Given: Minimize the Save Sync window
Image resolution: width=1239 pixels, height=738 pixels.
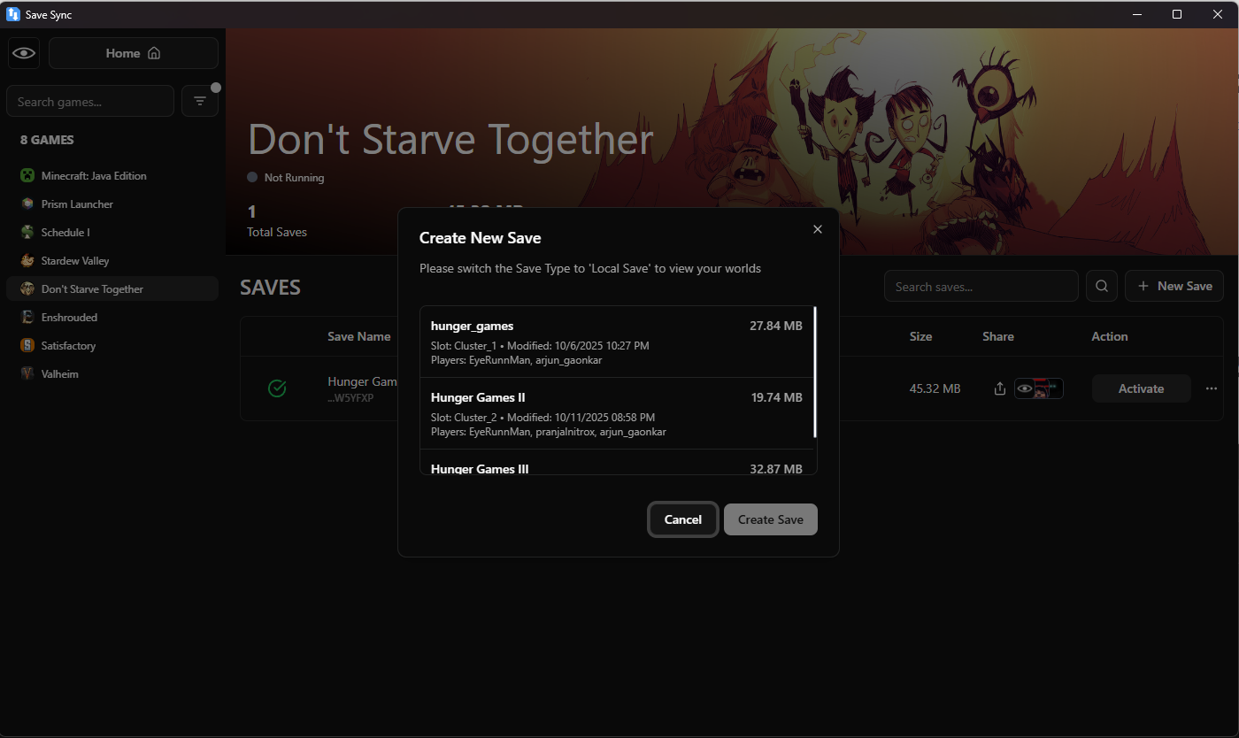Looking at the screenshot, I should coord(1136,14).
